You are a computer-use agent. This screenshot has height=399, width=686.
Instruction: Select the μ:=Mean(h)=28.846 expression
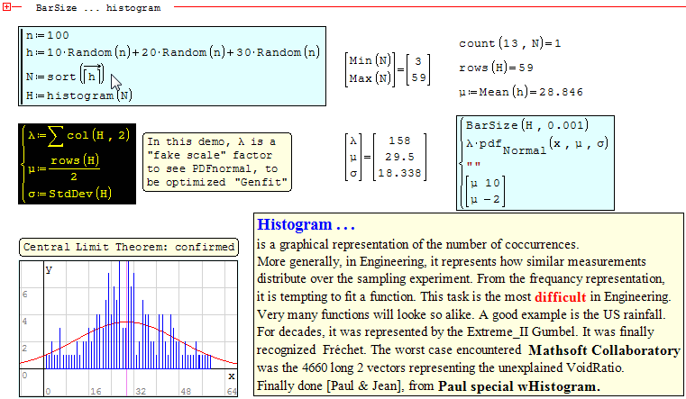[520, 92]
